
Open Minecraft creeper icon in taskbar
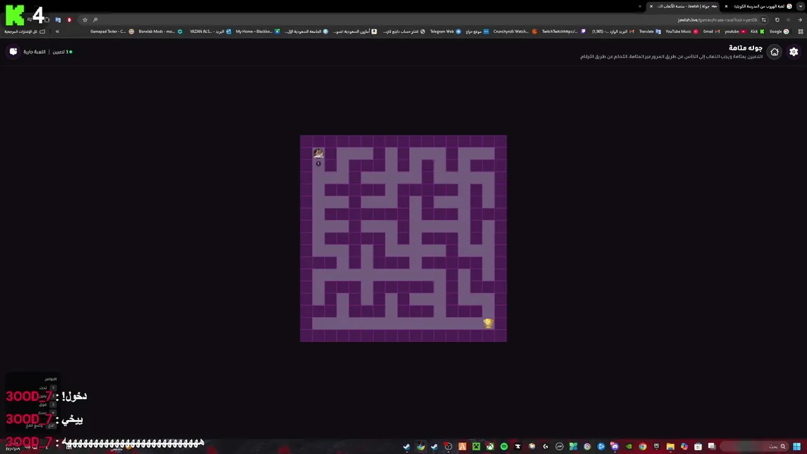476,446
